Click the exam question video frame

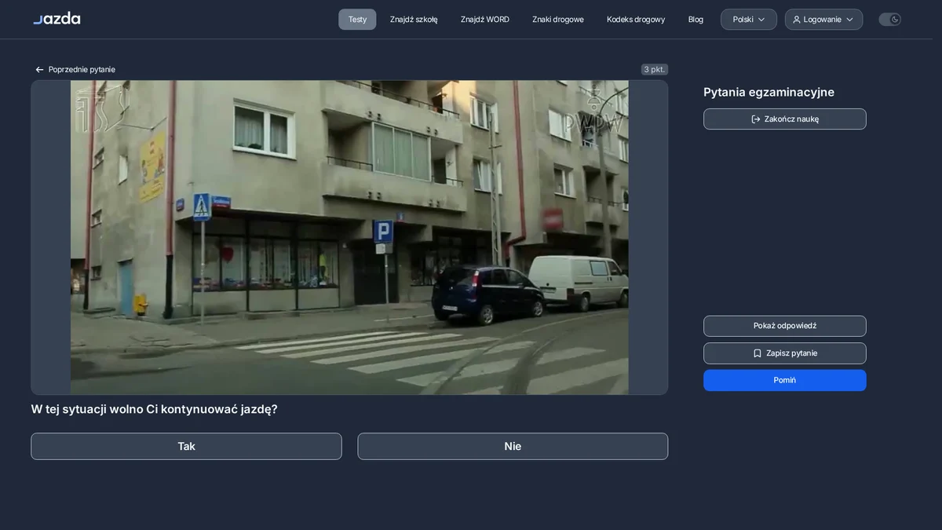[x=349, y=237]
